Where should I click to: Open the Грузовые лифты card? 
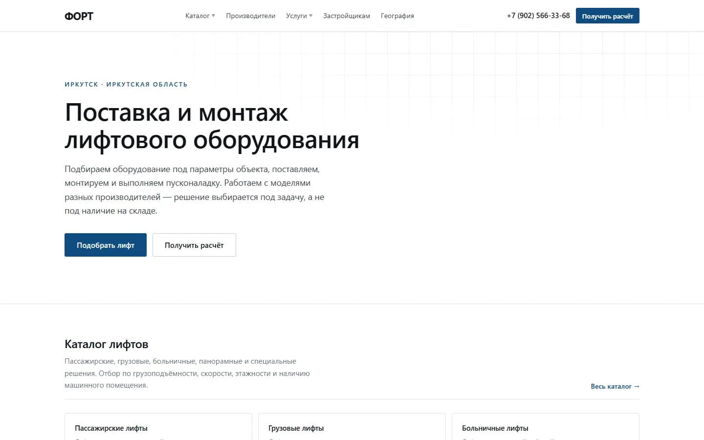point(352,427)
